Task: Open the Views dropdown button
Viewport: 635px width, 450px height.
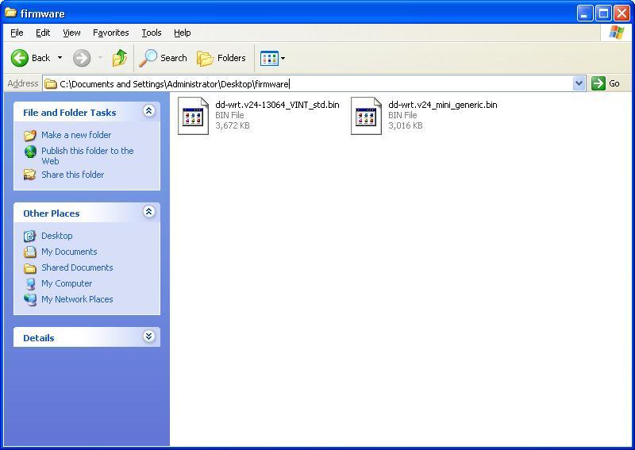Action: click(272, 58)
